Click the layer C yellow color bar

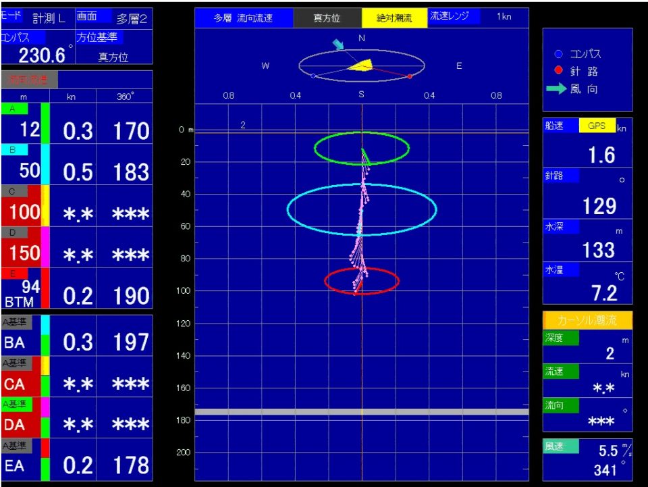click(45, 205)
